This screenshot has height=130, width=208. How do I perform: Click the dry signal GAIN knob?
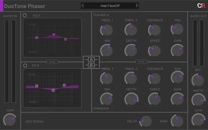[x=177, y=121]
